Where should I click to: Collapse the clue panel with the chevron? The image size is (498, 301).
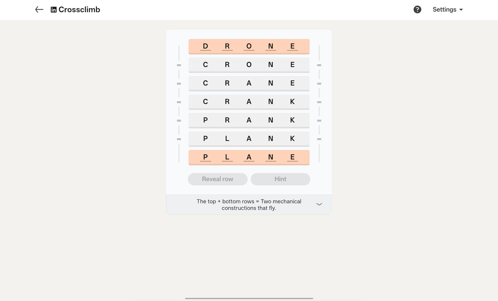(x=319, y=204)
